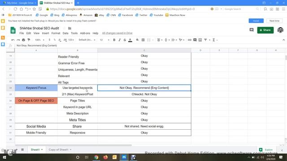The height and width of the screenshot is (161, 287).
Task: Click the Google account avatar
Action: [280, 30]
